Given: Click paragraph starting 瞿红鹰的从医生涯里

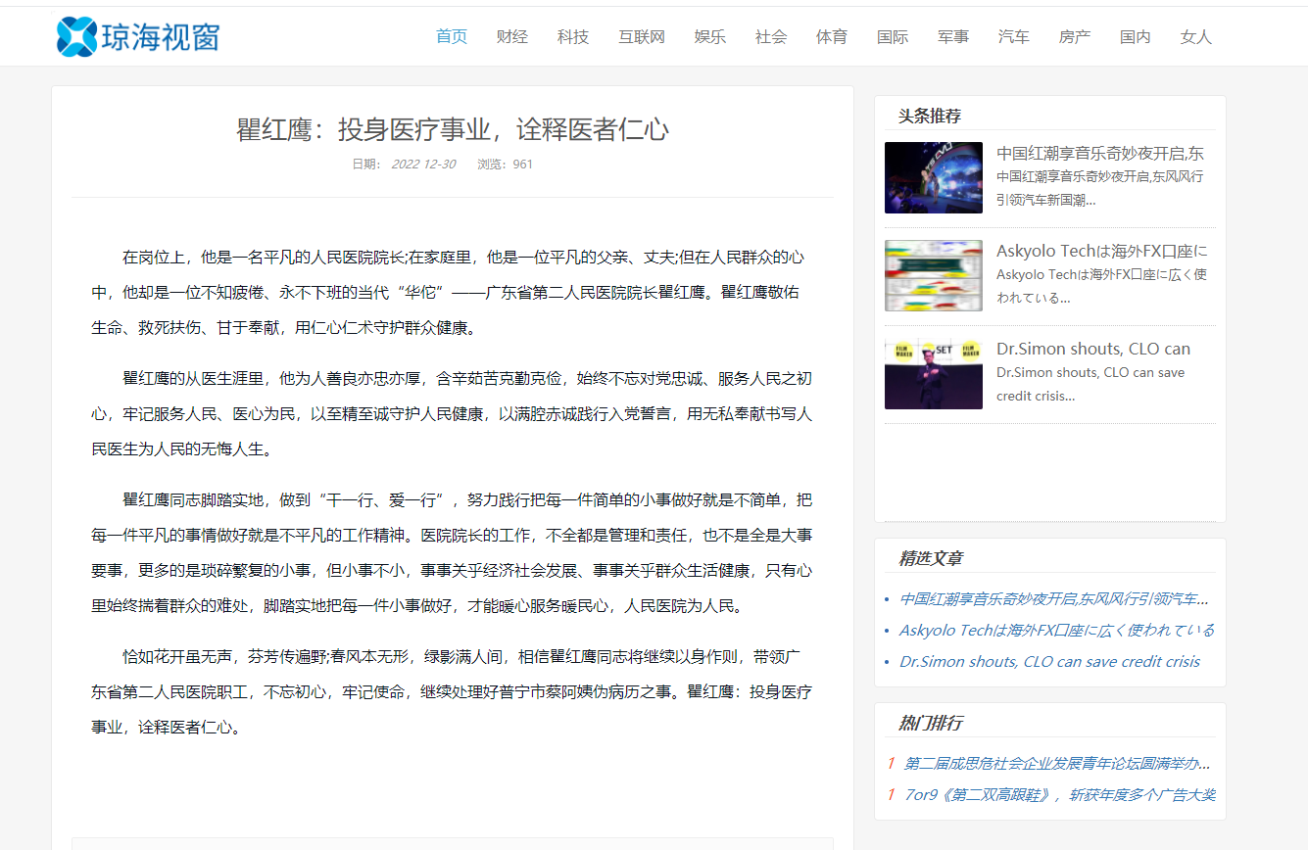Looking at the screenshot, I should [x=452, y=414].
